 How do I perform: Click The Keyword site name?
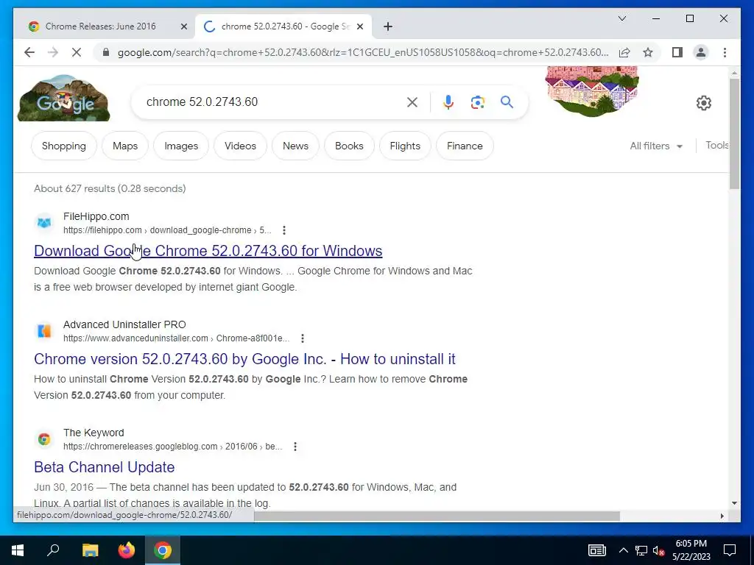click(94, 433)
